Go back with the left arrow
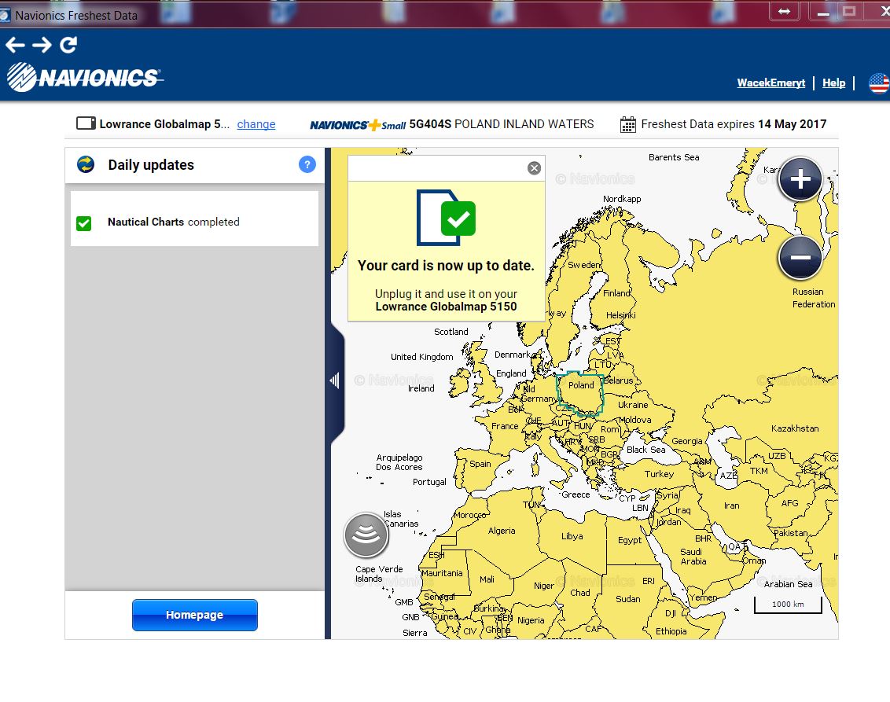Viewport: 890px width, 702px height. [15, 45]
